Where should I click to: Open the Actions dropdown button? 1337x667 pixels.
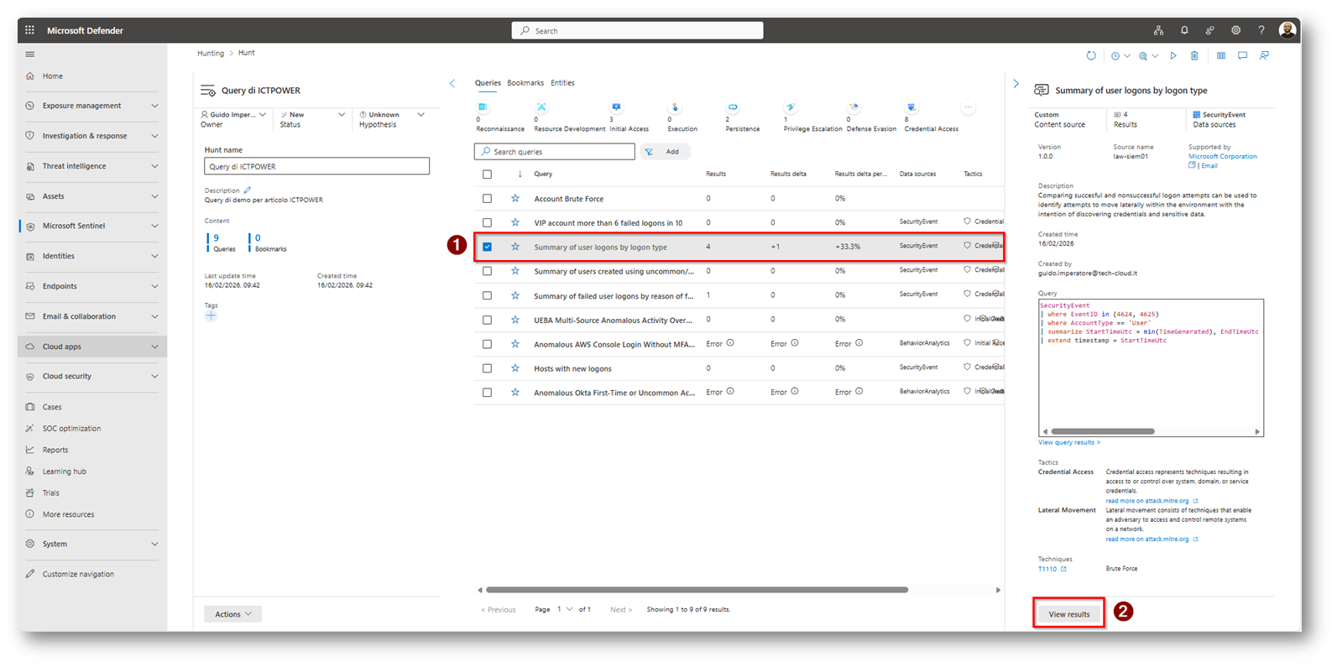pyautogui.click(x=232, y=614)
